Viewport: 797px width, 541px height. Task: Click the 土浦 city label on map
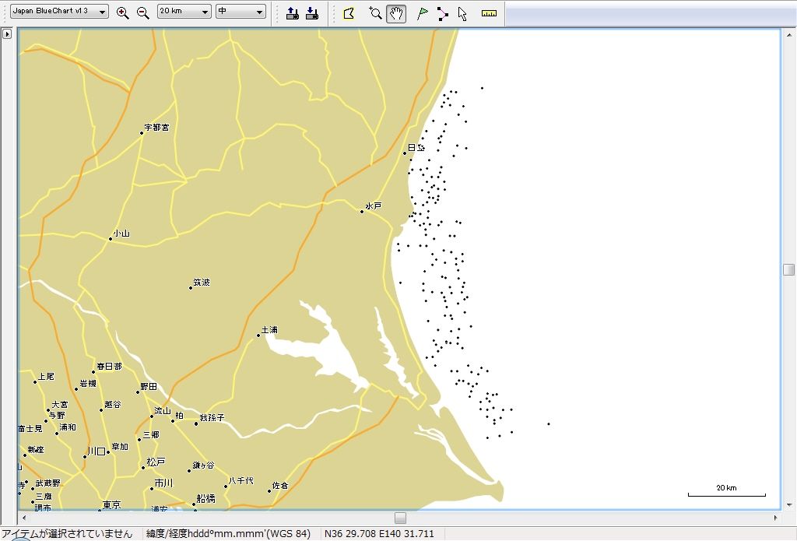pyautogui.click(x=269, y=330)
